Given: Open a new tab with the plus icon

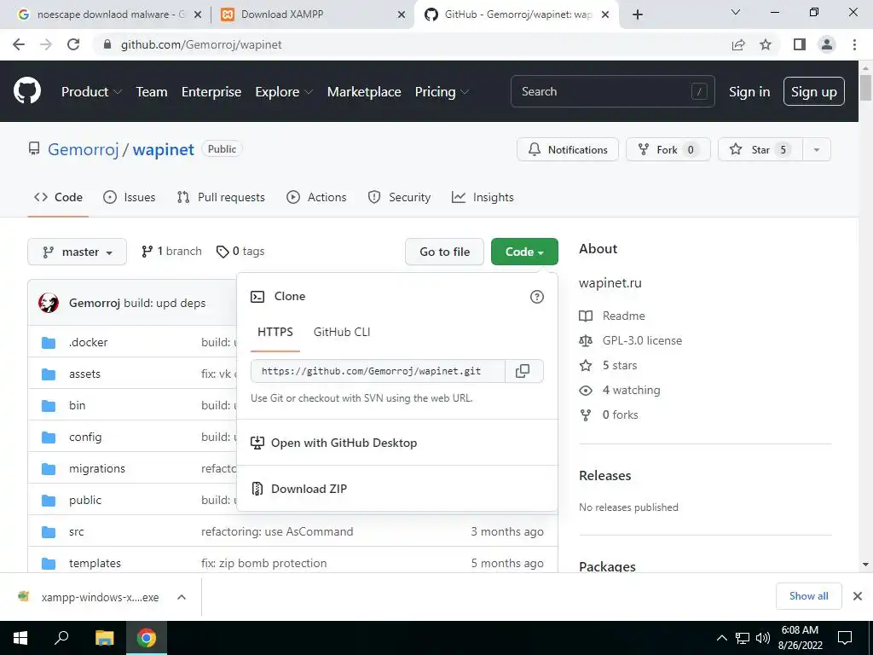Looking at the screenshot, I should (x=638, y=14).
